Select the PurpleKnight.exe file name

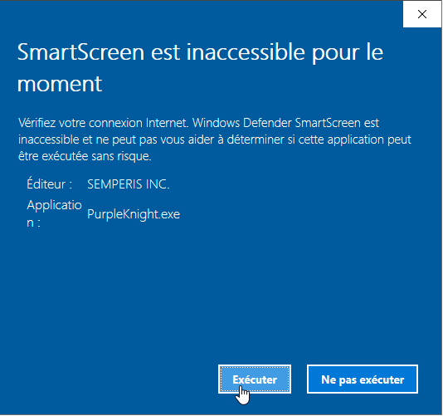click(134, 214)
